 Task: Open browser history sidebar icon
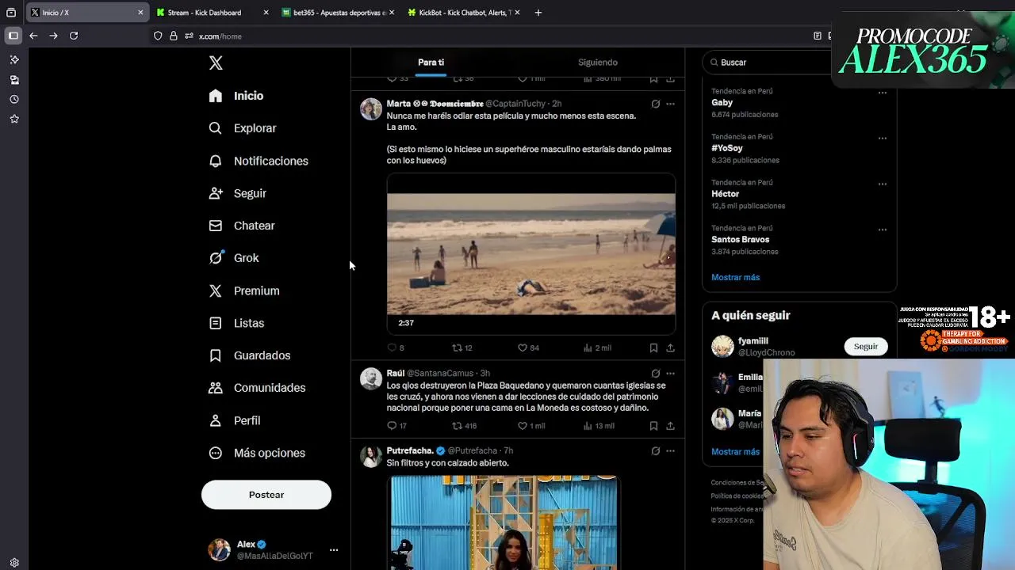(x=14, y=100)
